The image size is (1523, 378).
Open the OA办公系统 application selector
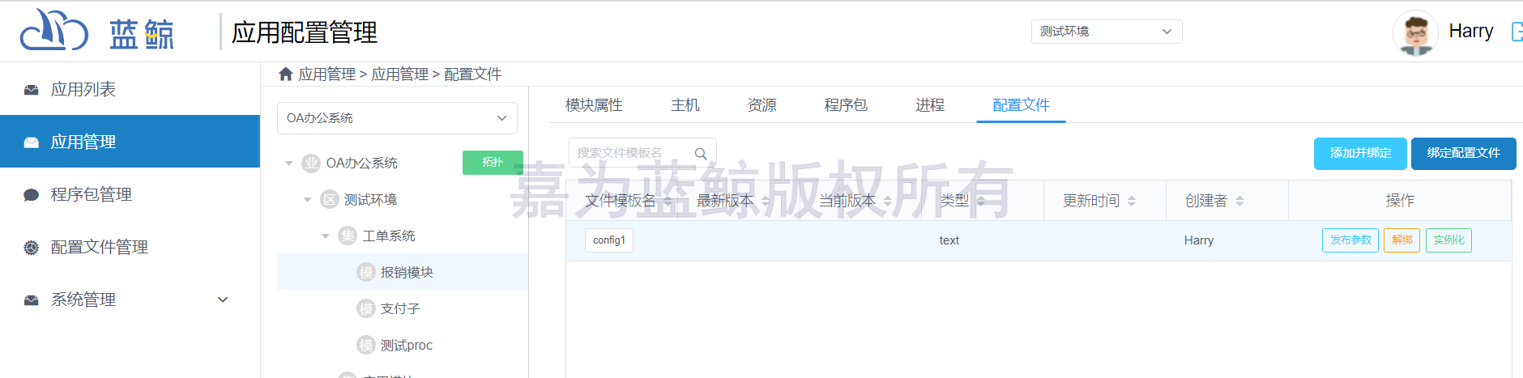coord(397,118)
